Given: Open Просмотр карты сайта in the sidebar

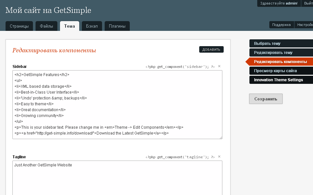Looking at the screenshot, I should tap(276, 71).
